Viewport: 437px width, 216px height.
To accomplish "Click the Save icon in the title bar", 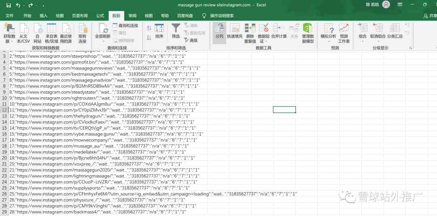I will pyautogui.click(x=8, y=5).
